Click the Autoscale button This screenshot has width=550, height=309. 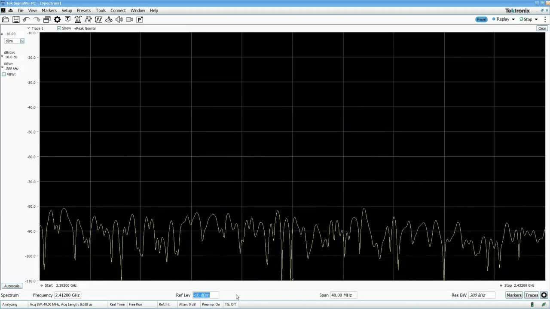point(11,286)
